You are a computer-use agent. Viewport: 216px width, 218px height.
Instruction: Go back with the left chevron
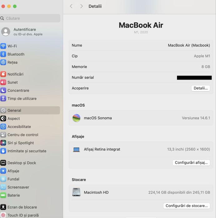coord(71,6)
